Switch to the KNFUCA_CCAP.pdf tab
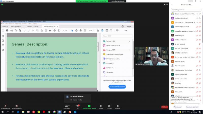 click(33, 26)
